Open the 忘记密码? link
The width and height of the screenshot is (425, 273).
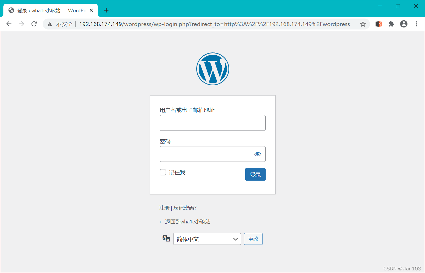click(185, 208)
